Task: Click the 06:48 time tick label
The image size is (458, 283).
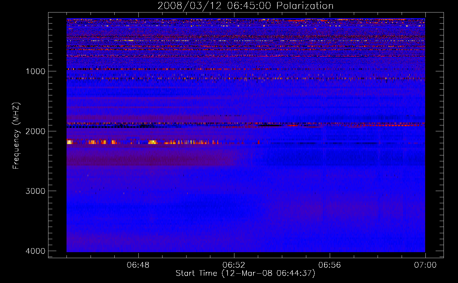Action: click(x=138, y=265)
